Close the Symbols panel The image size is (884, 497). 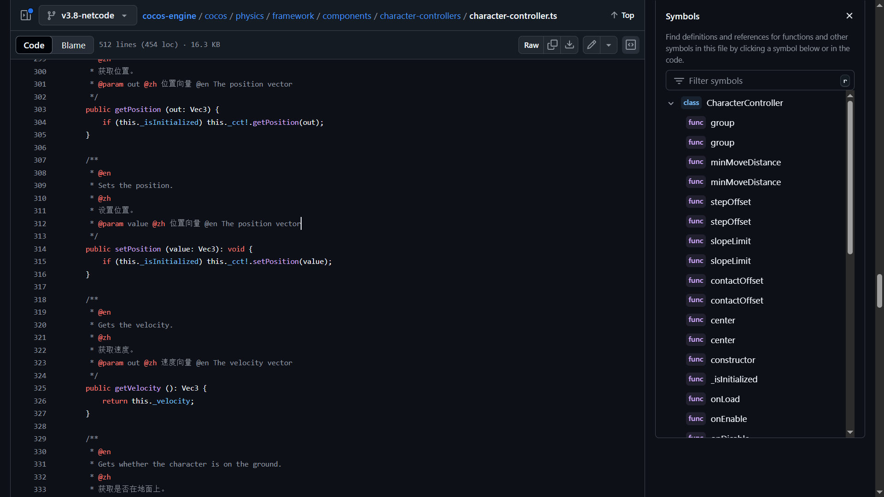pos(849,16)
